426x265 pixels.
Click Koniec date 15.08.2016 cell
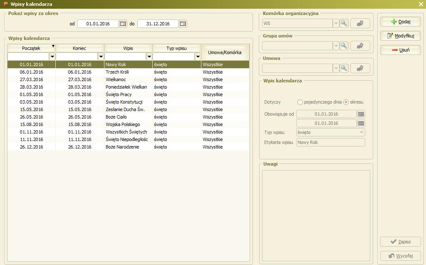(79, 124)
